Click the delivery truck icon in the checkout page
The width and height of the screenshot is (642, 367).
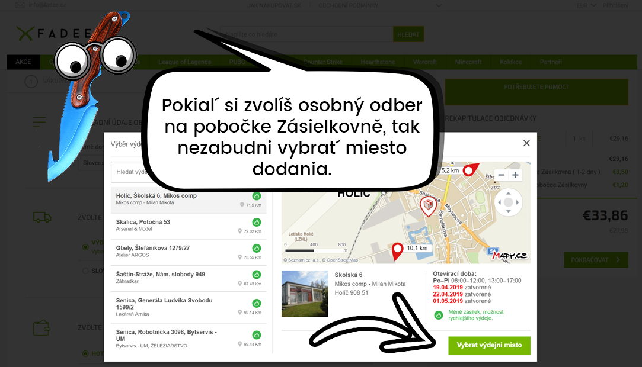[42, 217]
